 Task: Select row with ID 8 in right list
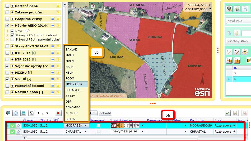pyautogui.click(x=238, y=73)
